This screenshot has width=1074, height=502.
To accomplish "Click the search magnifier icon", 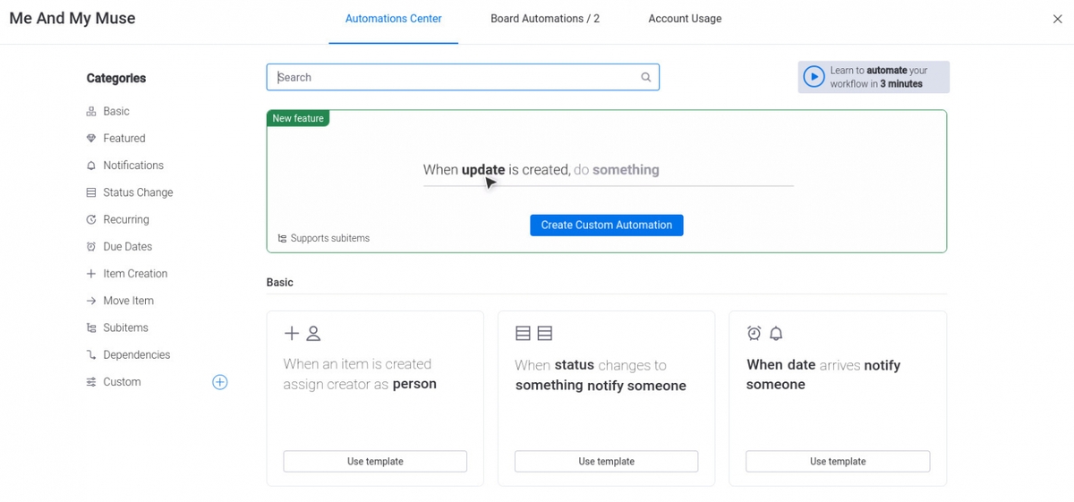I will tap(645, 78).
